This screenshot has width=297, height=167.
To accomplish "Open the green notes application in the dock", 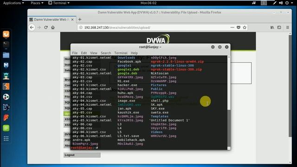I will [6, 128].
